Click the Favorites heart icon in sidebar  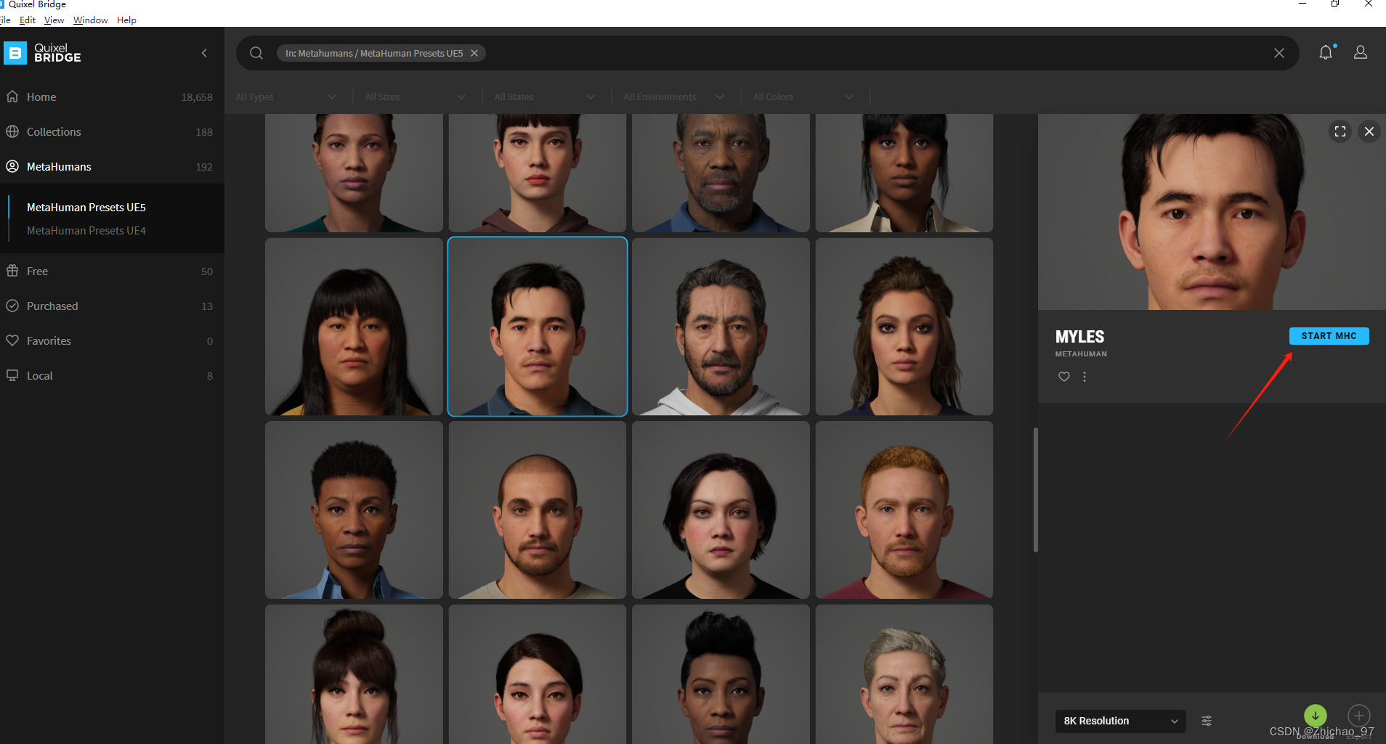[x=12, y=340]
